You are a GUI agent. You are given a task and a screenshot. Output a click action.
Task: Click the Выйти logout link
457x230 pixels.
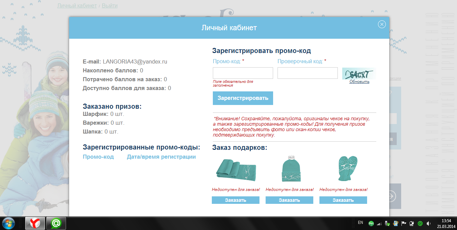tap(110, 6)
